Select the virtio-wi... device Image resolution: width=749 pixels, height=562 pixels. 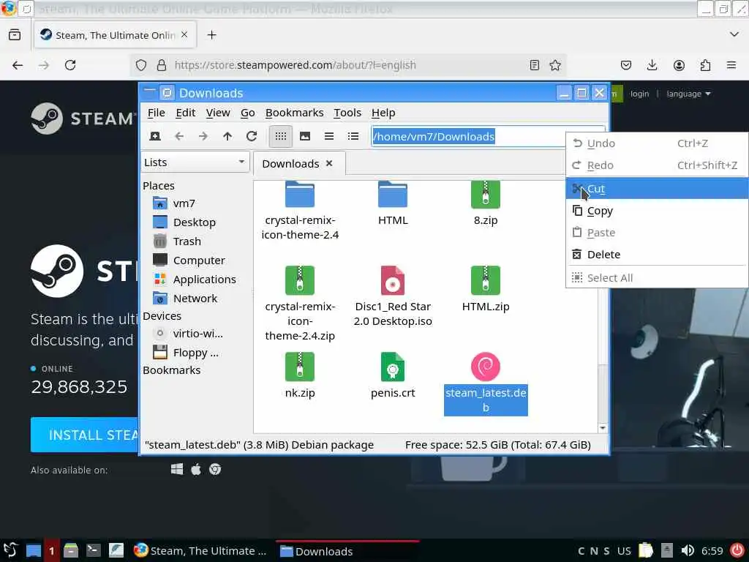197,334
